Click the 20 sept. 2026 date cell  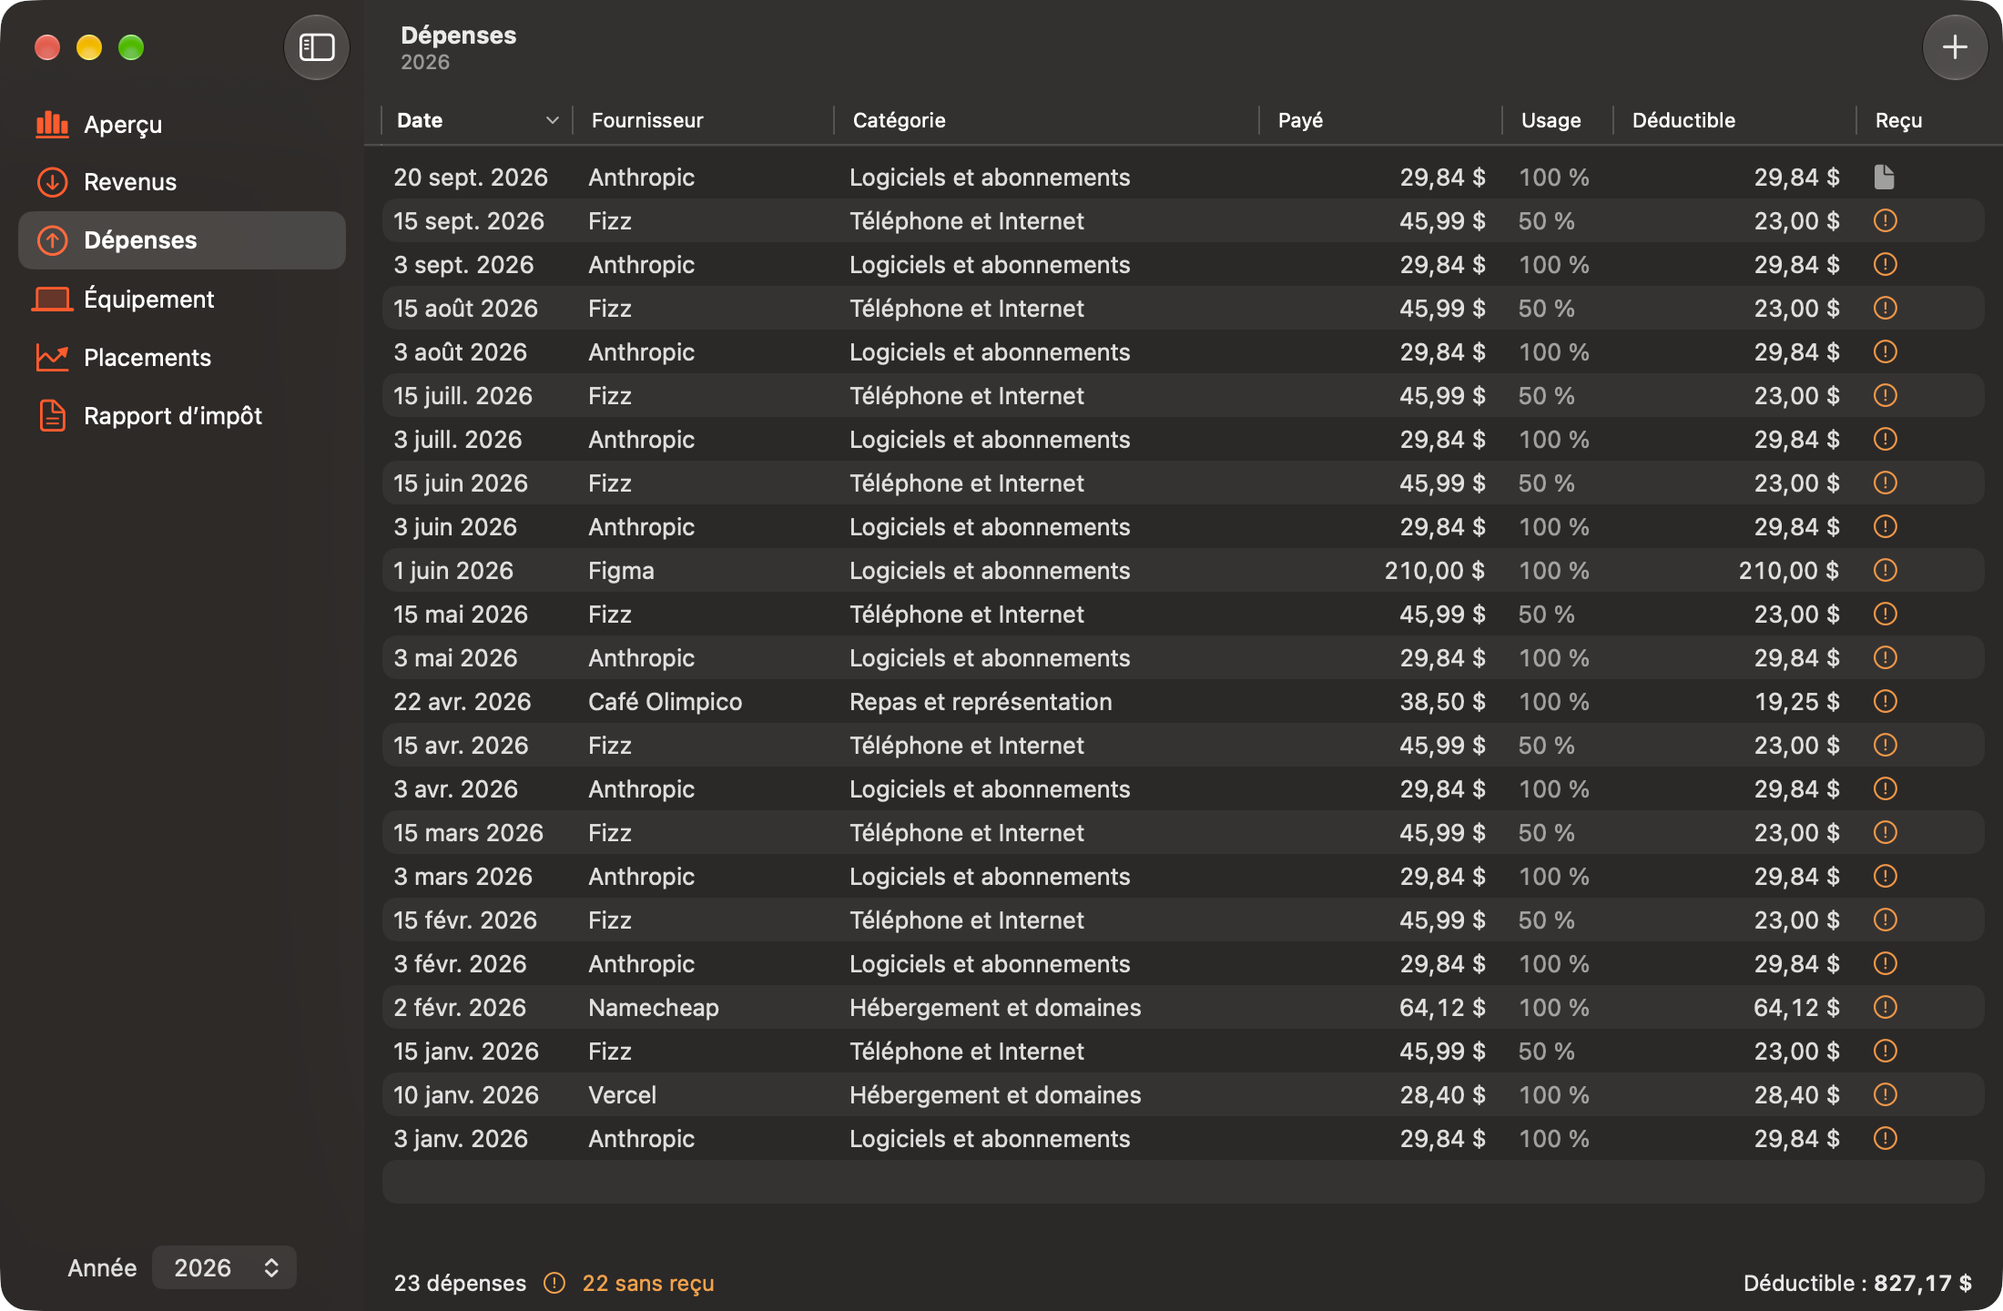[471, 177]
